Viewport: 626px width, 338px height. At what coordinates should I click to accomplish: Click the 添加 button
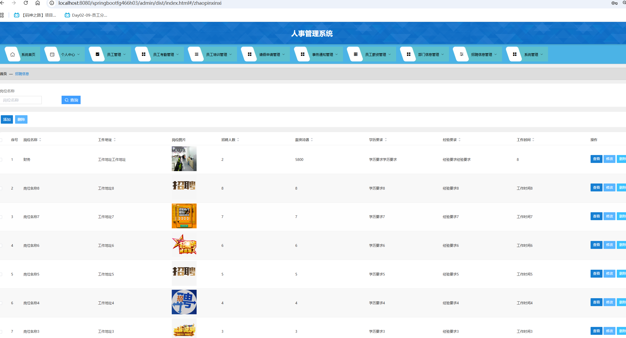[7, 119]
